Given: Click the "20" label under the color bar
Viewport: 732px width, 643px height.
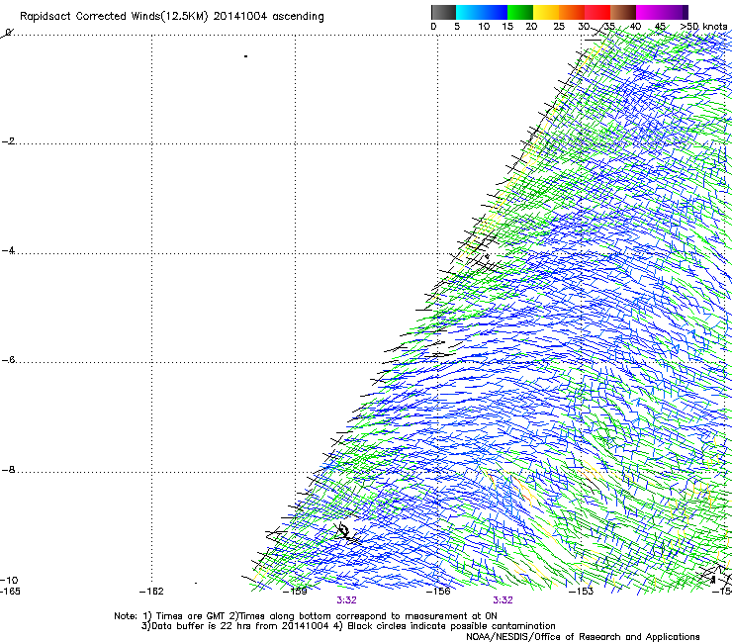Looking at the screenshot, I should (531, 27).
